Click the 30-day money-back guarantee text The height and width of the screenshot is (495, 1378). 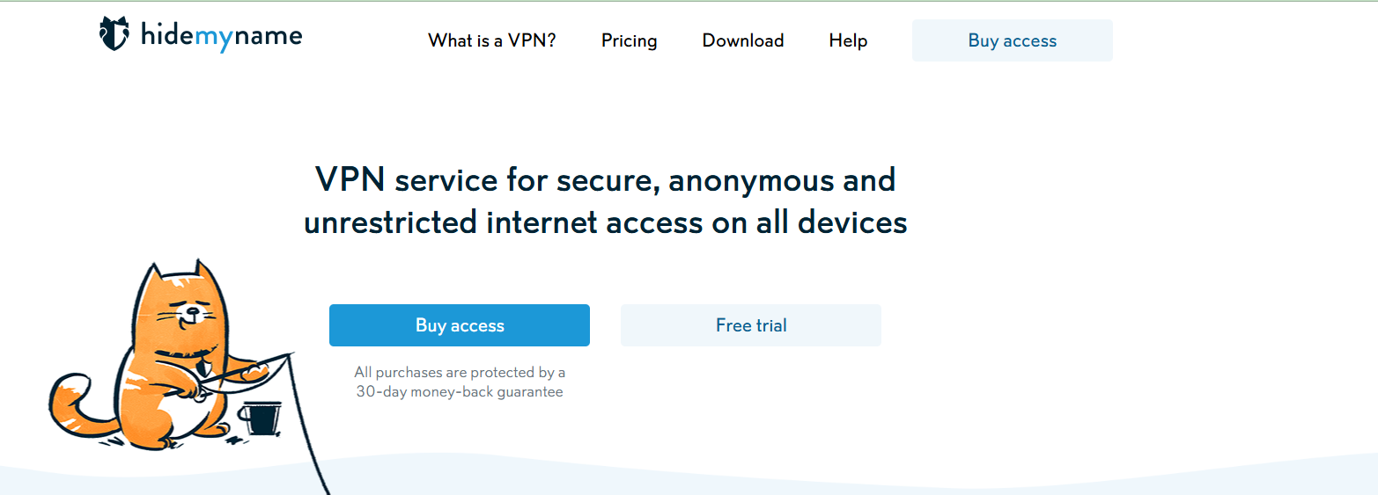[460, 392]
